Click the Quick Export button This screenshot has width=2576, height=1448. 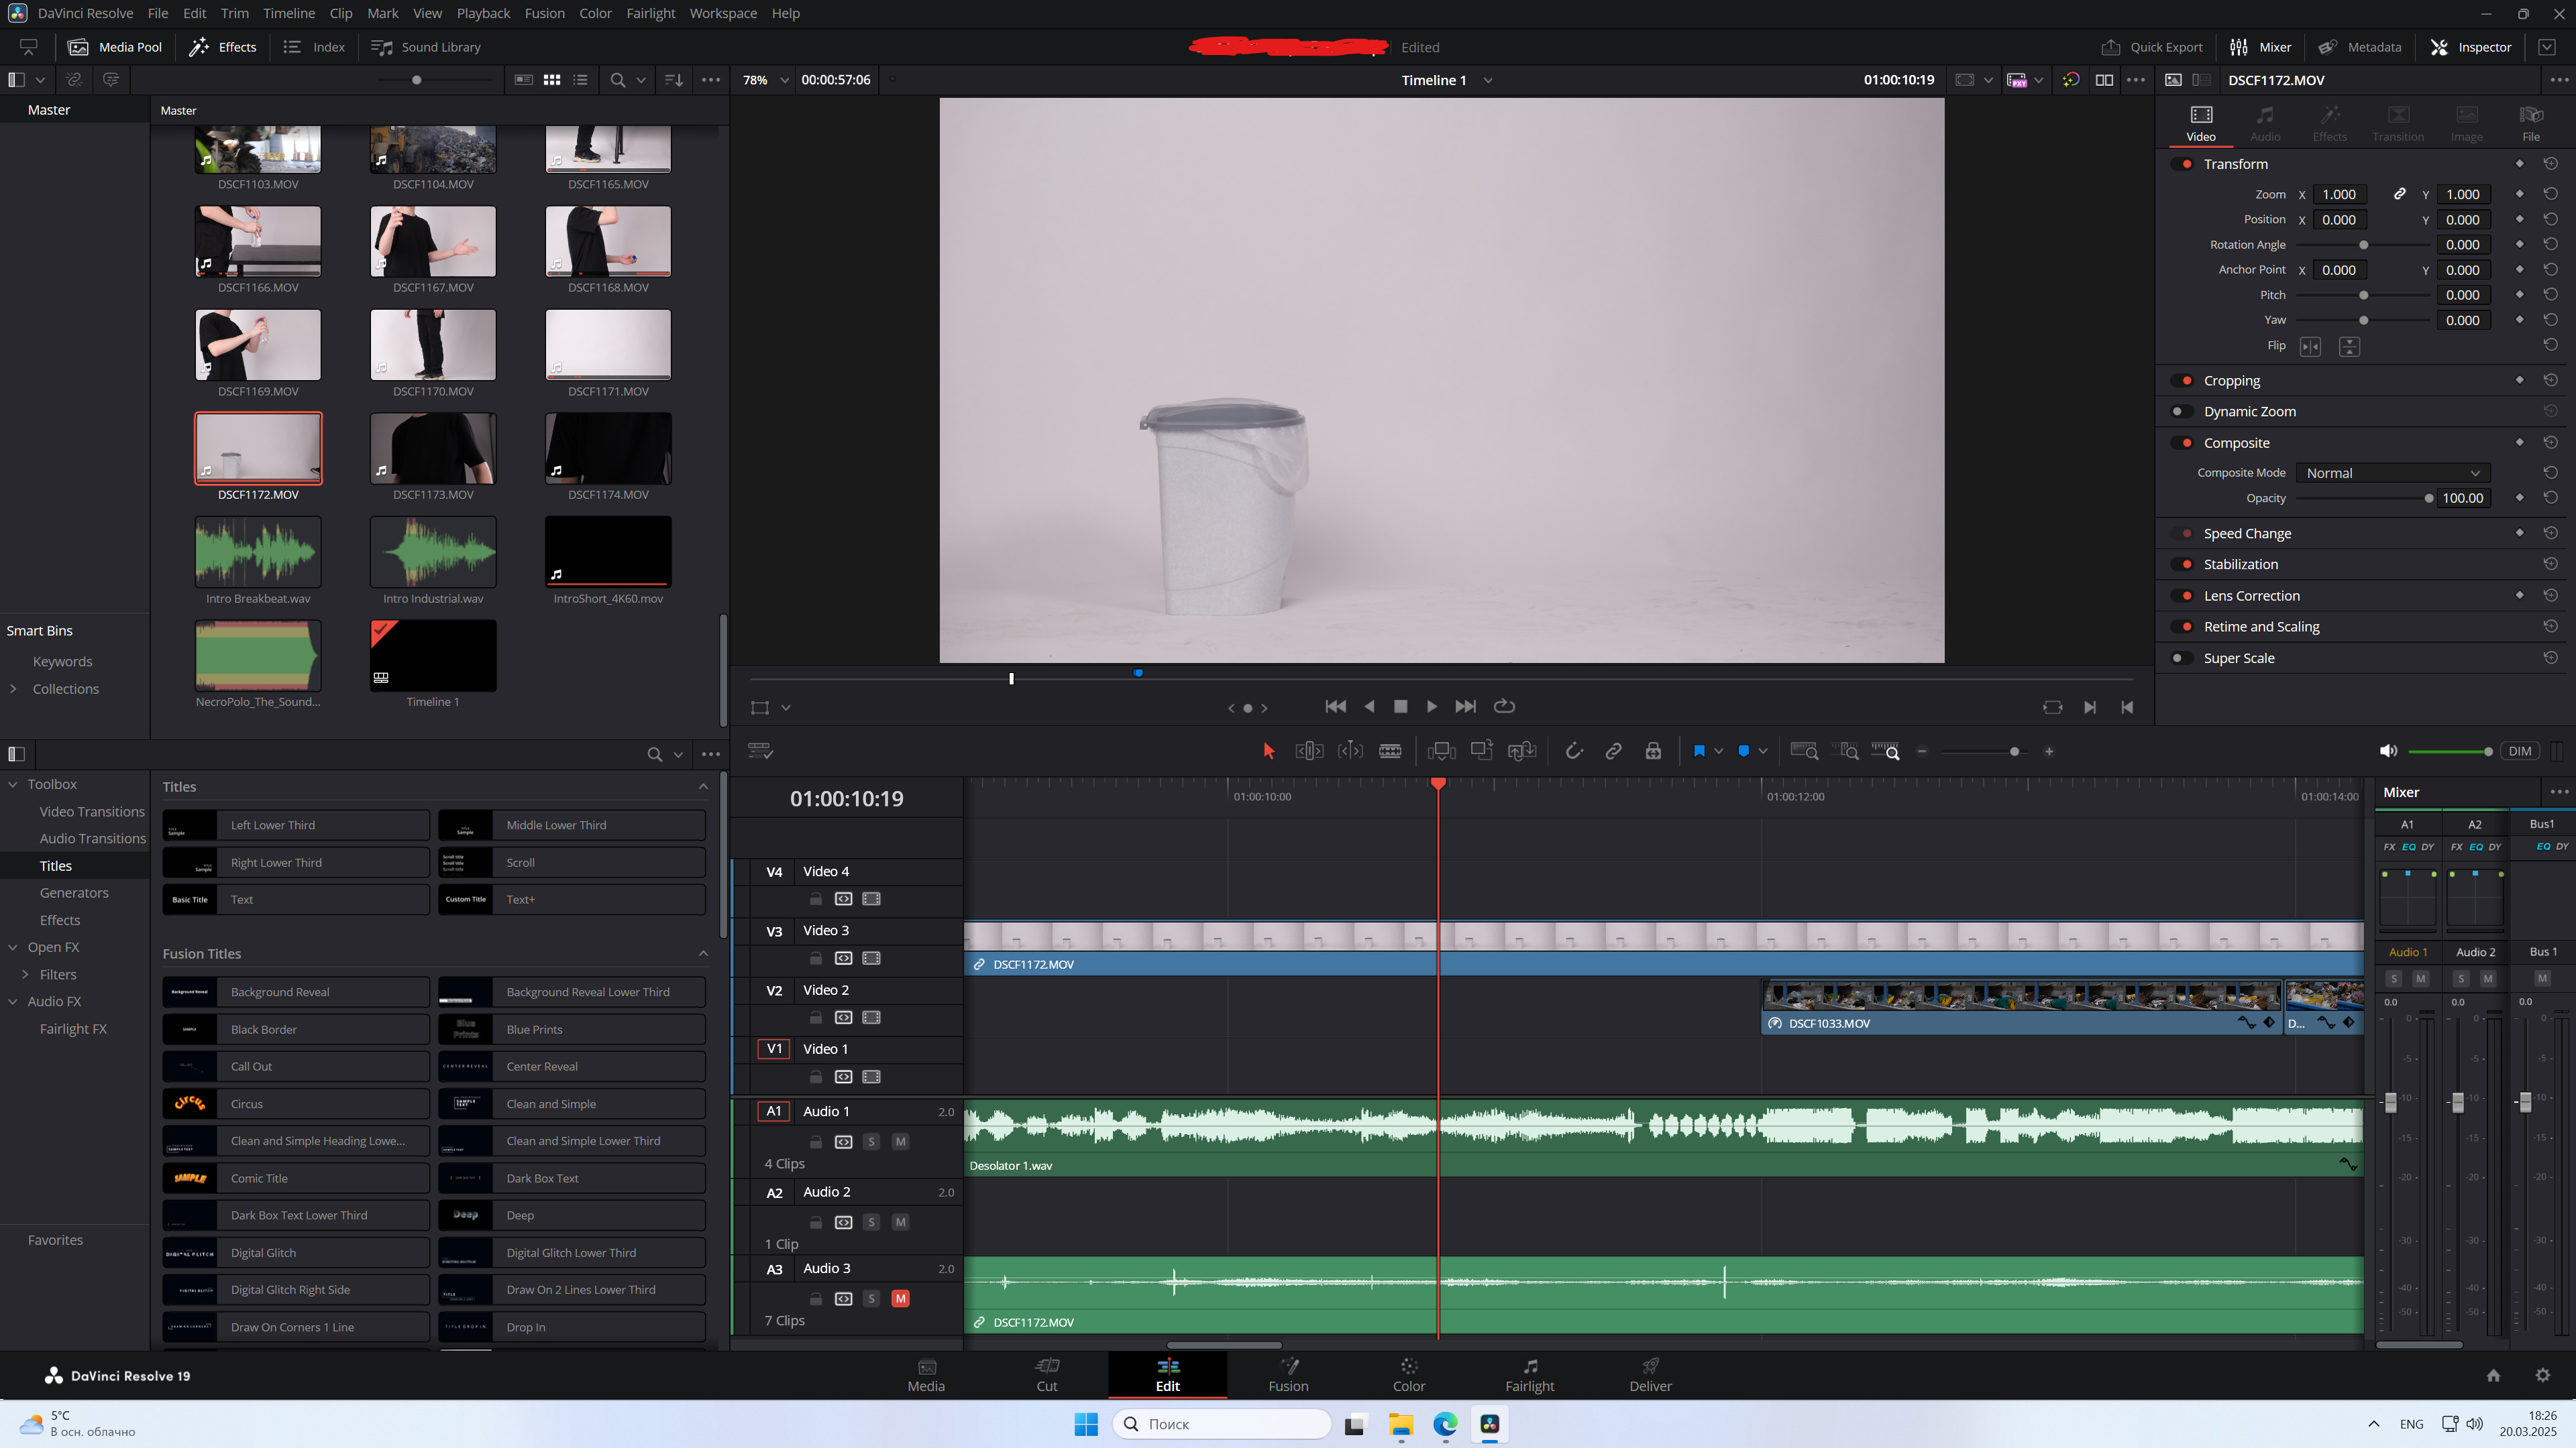2152,47
